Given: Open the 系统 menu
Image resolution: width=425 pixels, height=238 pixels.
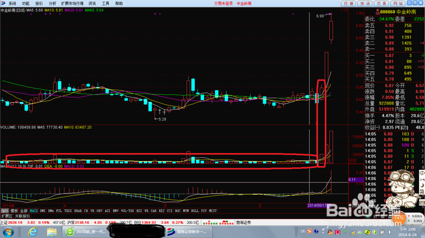Looking at the screenshot, I should point(12,3).
